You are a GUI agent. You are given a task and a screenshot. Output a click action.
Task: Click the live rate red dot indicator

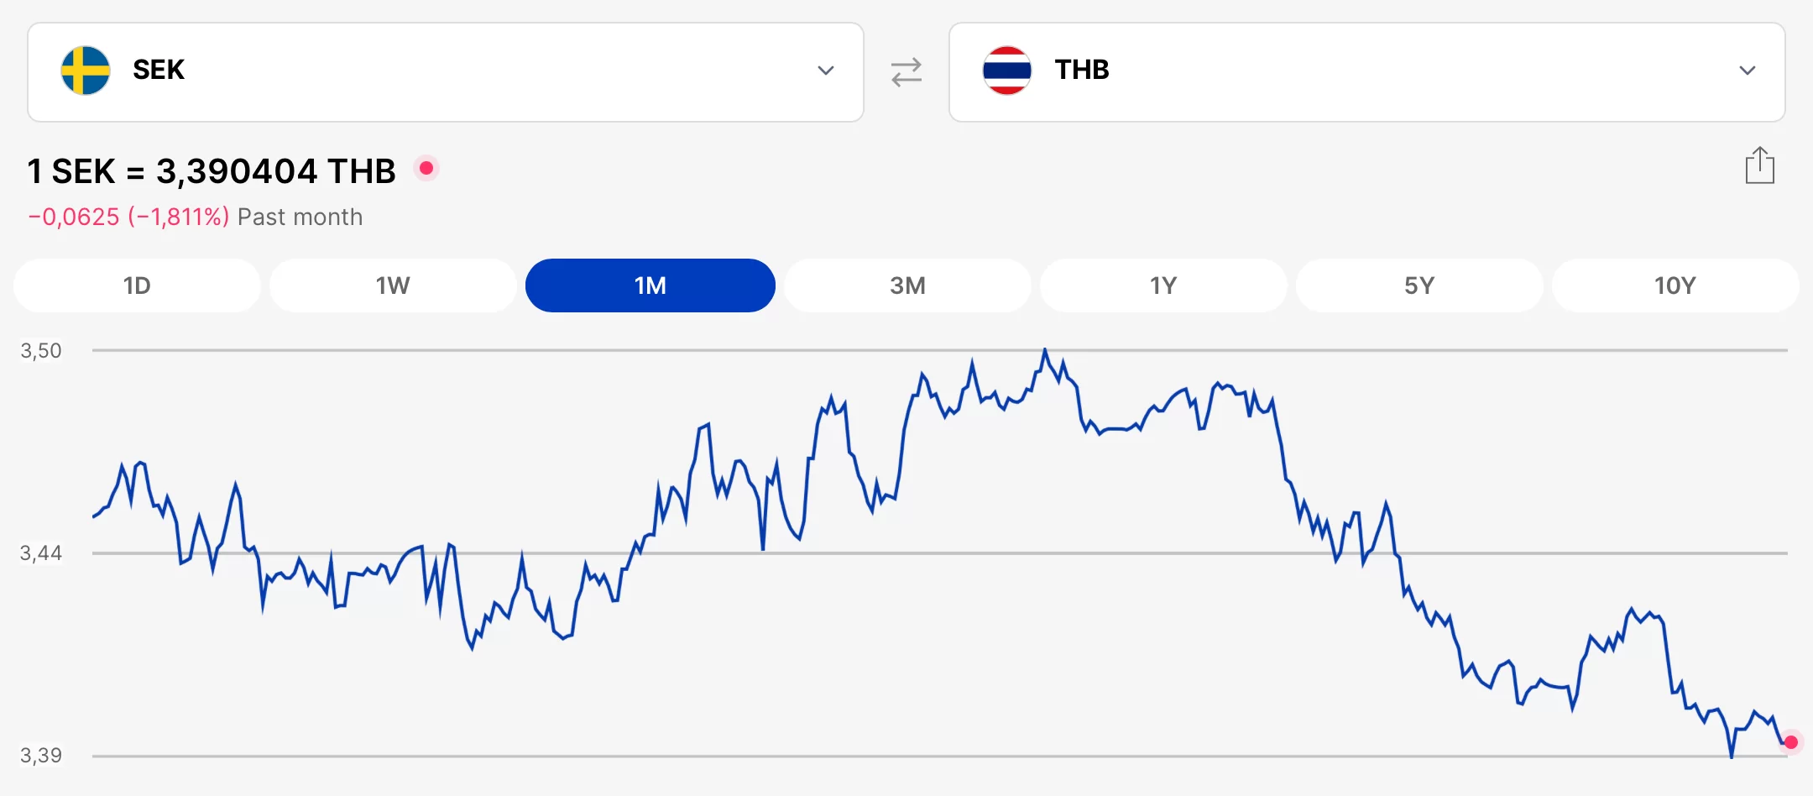pyautogui.click(x=426, y=169)
